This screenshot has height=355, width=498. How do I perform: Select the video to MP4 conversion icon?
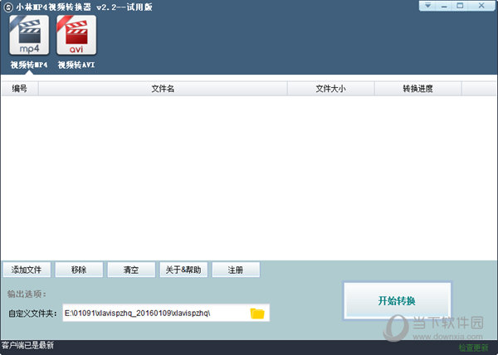coord(29,35)
